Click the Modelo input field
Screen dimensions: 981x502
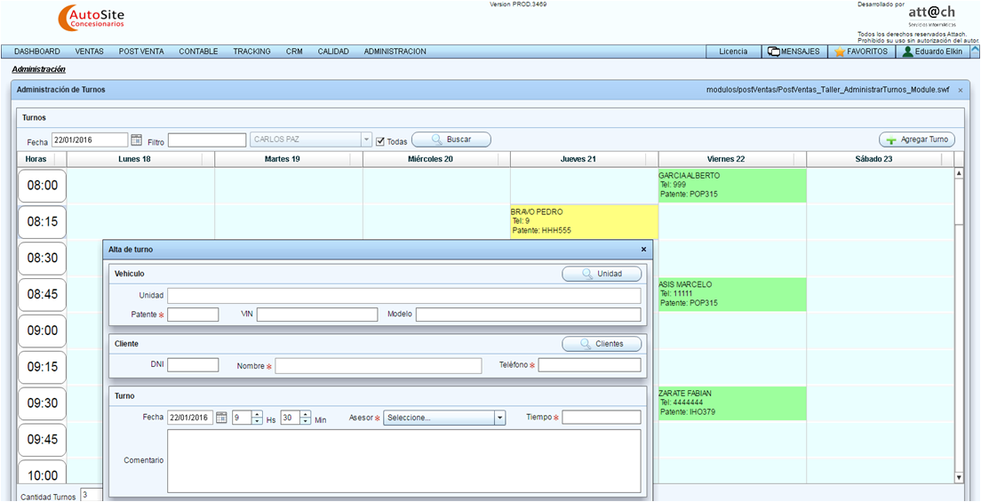pos(529,315)
